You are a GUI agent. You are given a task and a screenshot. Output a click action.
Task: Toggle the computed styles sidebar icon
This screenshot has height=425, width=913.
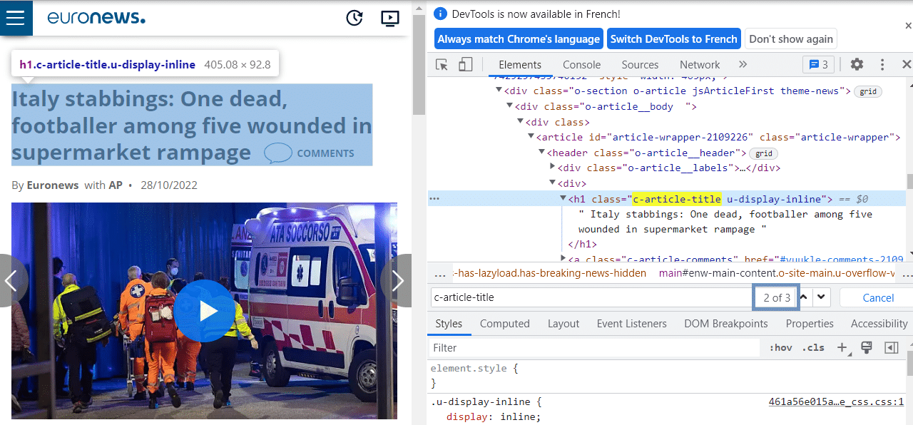click(x=891, y=347)
